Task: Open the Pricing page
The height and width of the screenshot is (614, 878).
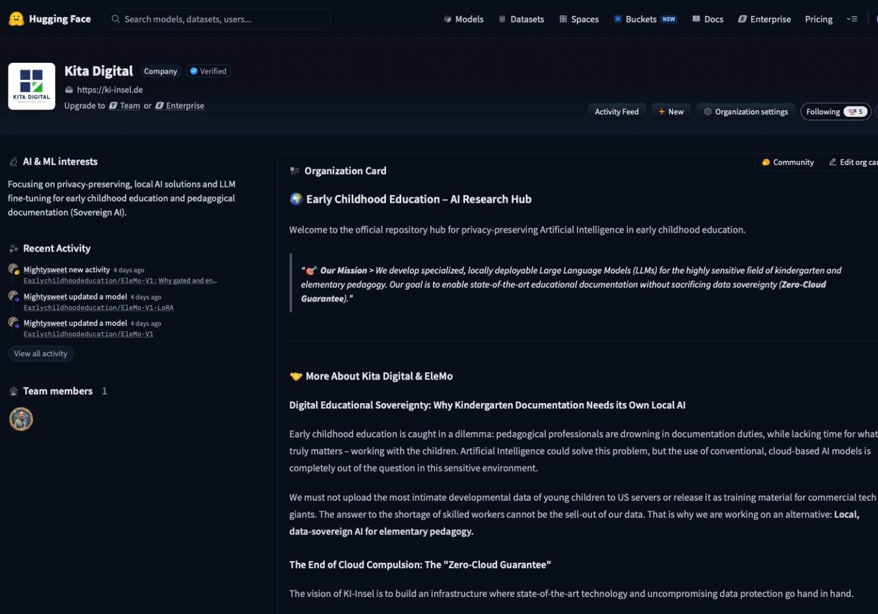Action: coord(818,19)
